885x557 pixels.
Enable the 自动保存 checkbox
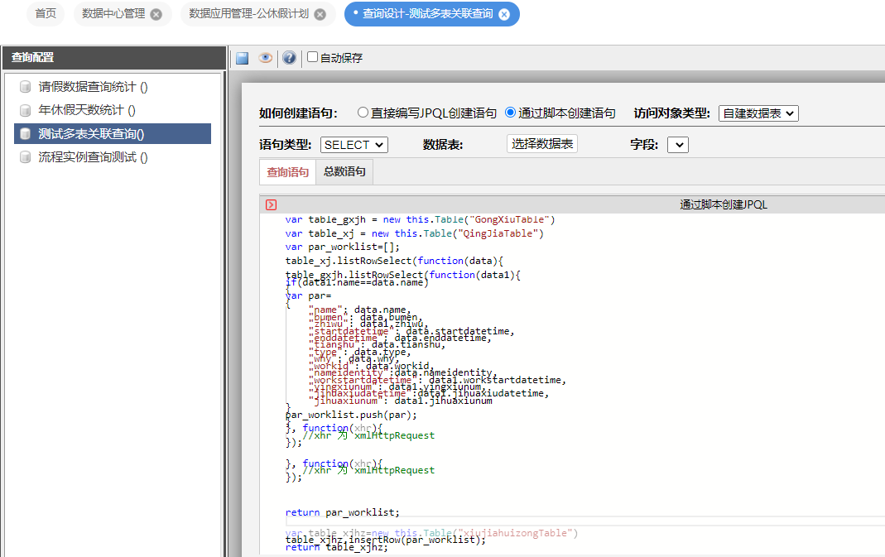tap(313, 57)
